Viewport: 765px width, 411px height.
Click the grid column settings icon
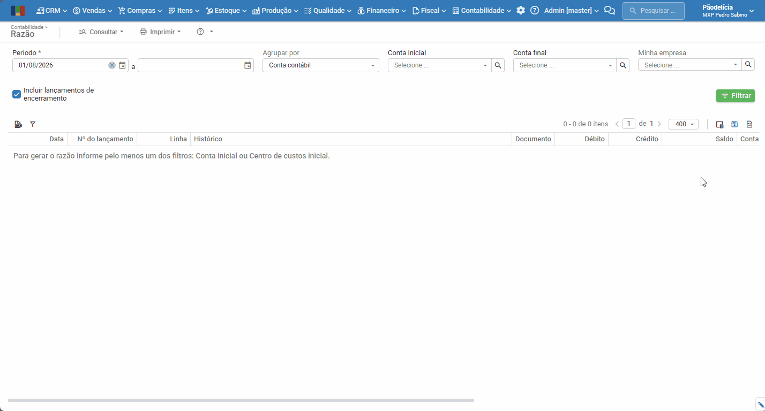720,124
